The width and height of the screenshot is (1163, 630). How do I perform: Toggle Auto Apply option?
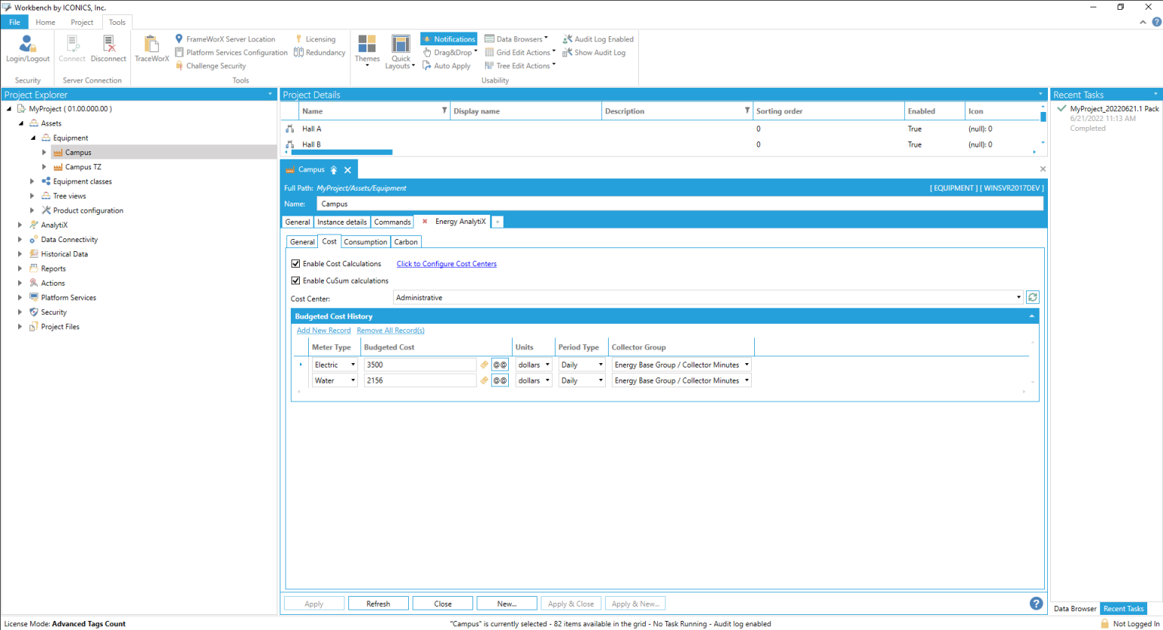point(447,66)
